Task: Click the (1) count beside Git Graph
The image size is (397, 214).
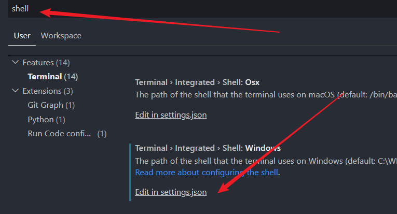Action: 70,105
